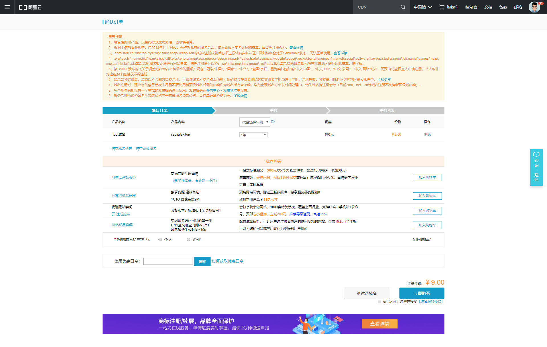The image size is (547, 347).
Task: Open 备案 in top navigation
Action: click(x=503, y=7)
